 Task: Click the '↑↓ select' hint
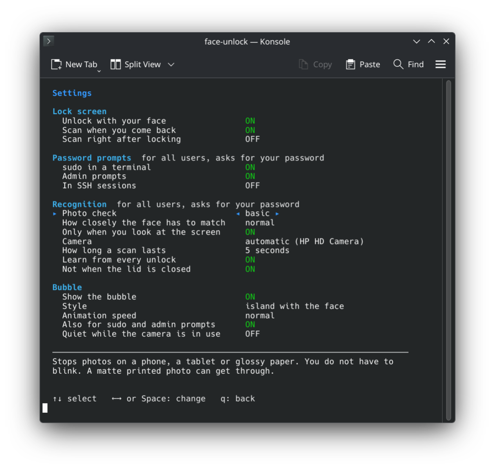[x=75, y=399]
